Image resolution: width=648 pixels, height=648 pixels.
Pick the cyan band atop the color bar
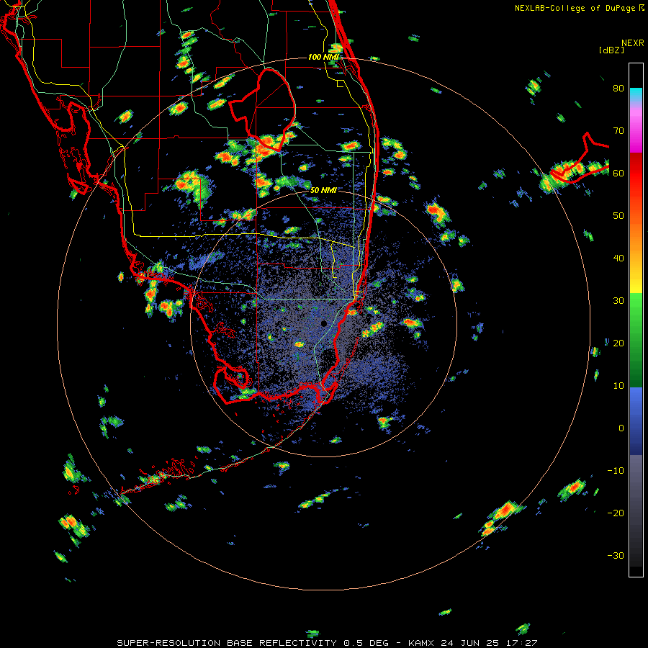point(636,94)
